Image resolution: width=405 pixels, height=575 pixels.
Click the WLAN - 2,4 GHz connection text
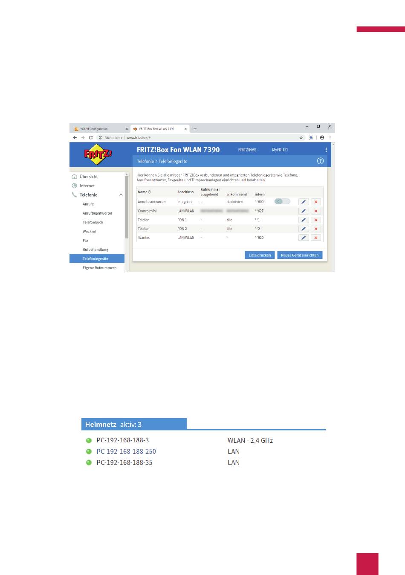pyautogui.click(x=250, y=440)
